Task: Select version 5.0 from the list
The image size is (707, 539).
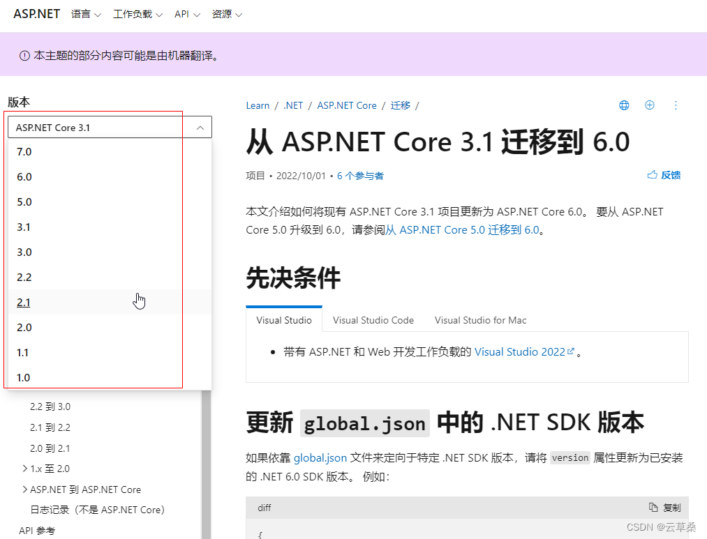Action: (x=110, y=202)
